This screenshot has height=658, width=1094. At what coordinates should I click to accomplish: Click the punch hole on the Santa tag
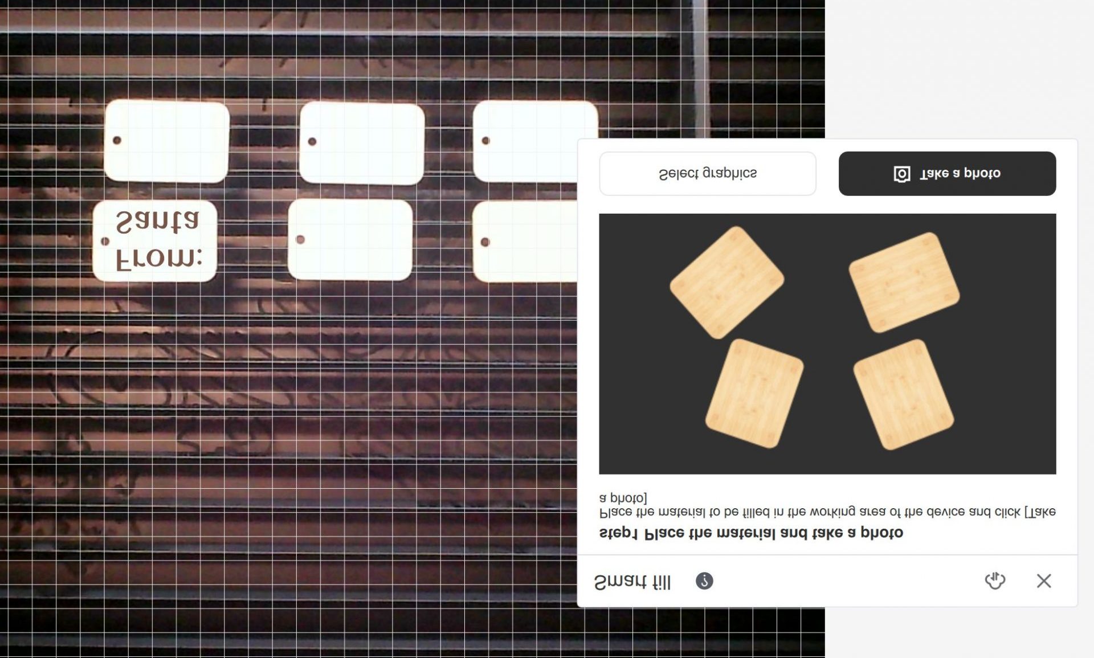105,242
